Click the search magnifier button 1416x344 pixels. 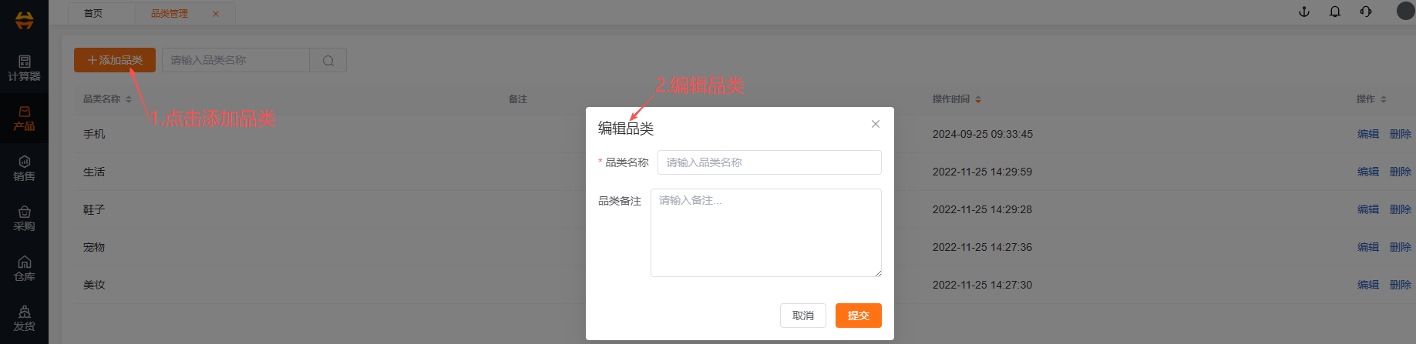pyautogui.click(x=328, y=61)
